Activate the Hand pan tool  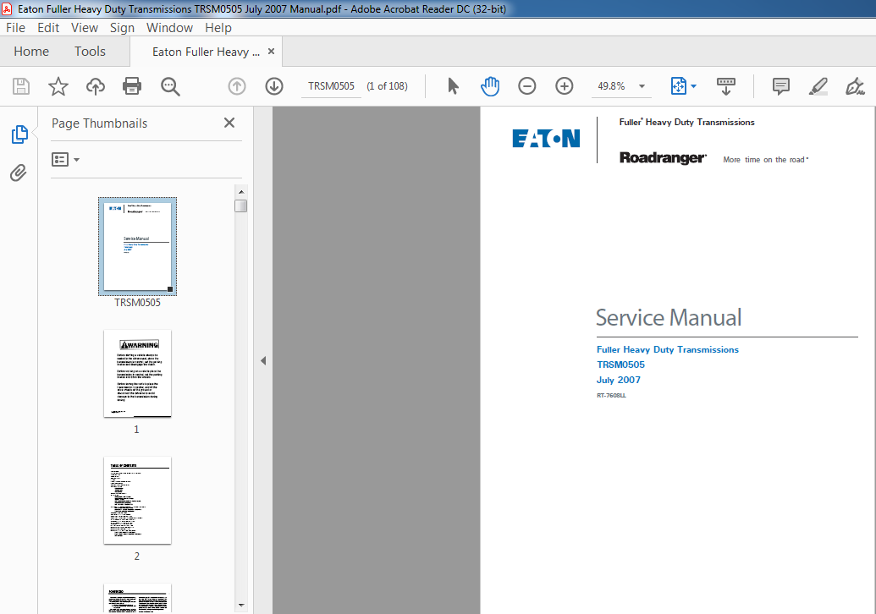490,86
